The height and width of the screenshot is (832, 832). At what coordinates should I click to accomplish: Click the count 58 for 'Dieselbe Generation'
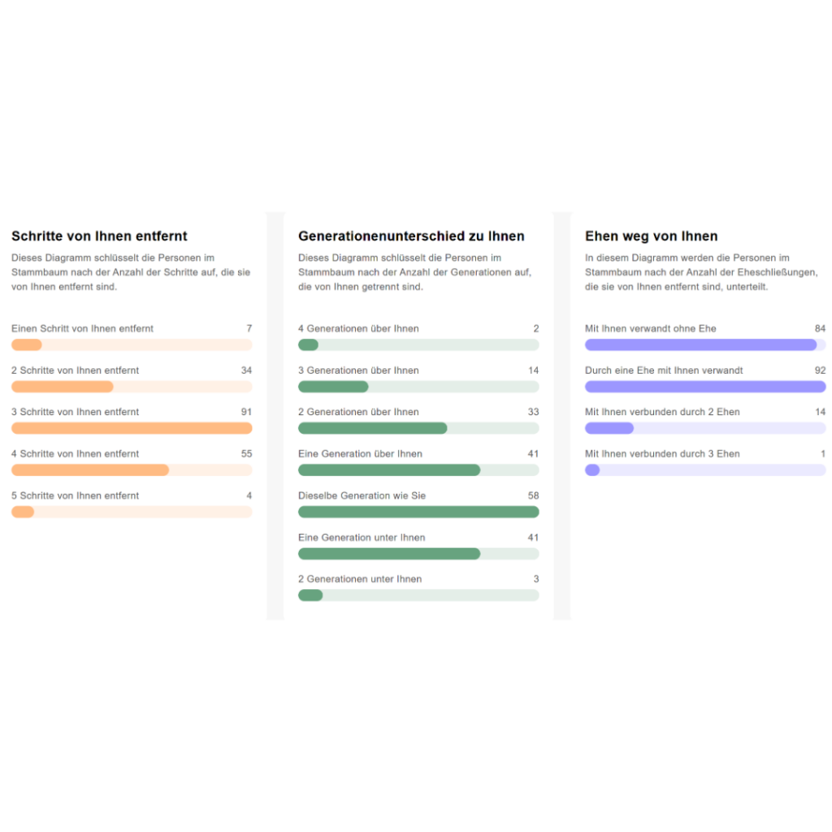click(x=533, y=496)
